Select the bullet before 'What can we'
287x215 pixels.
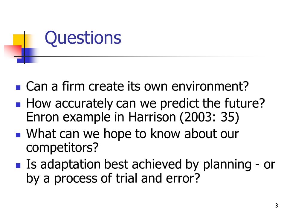coord(18,135)
